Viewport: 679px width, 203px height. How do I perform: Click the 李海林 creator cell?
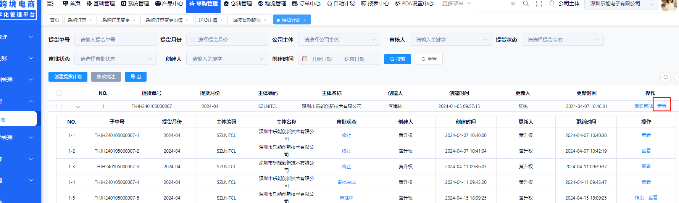(395, 106)
